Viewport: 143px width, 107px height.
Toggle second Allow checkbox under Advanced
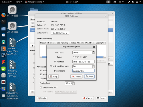tap(41, 74)
